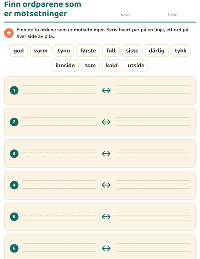Click the double arrow in row 1
Screen dimensions: 200x259
pos(106,90)
